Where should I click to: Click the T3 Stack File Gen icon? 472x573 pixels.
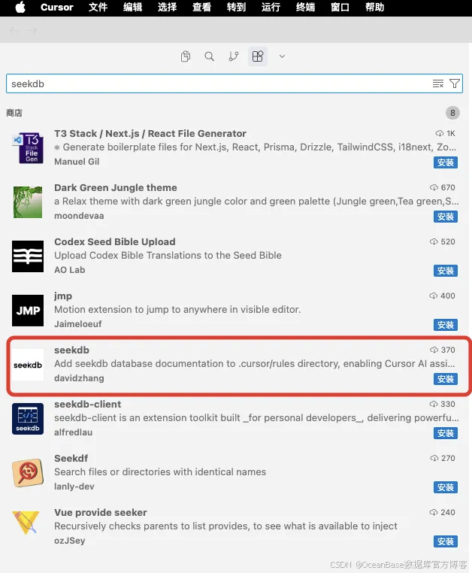[x=28, y=148]
